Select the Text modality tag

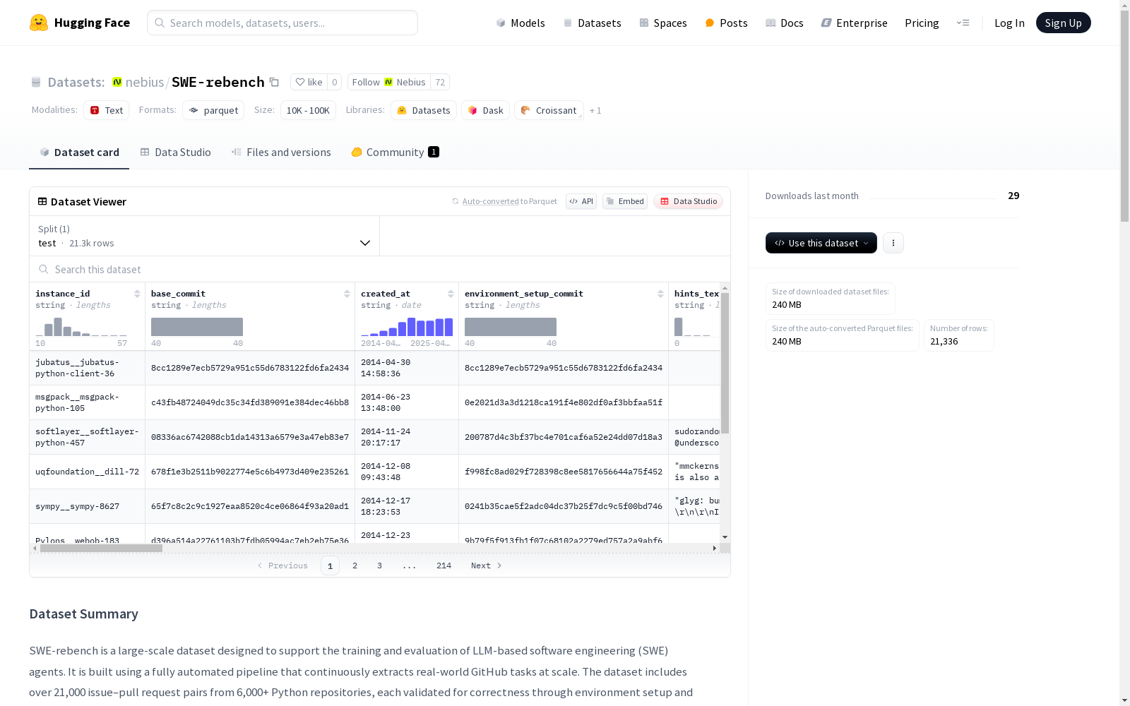tap(107, 110)
